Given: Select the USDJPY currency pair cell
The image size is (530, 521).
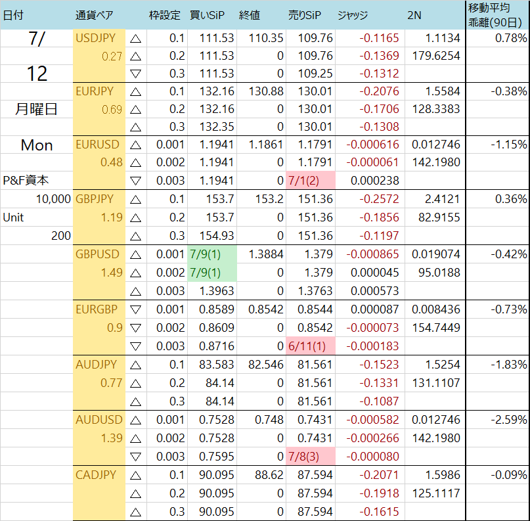Looking at the screenshot, I should click(96, 38).
